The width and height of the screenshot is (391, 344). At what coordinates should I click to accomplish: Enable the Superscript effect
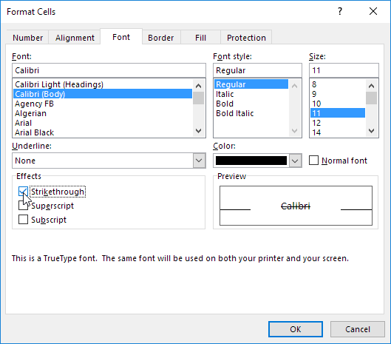click(x=23, y=206)
